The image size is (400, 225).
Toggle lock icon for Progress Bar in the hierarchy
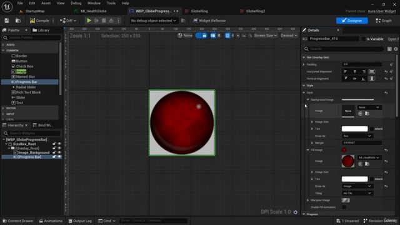click(x=54, y=157)
